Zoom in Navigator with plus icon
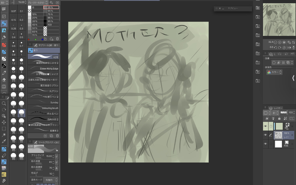Image resolution: width=296 pixels, height=185 pixels. point(280,42)
